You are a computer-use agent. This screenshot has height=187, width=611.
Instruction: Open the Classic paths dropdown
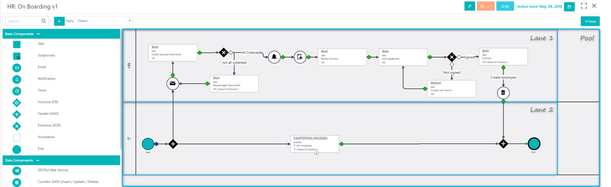(104, 21)
